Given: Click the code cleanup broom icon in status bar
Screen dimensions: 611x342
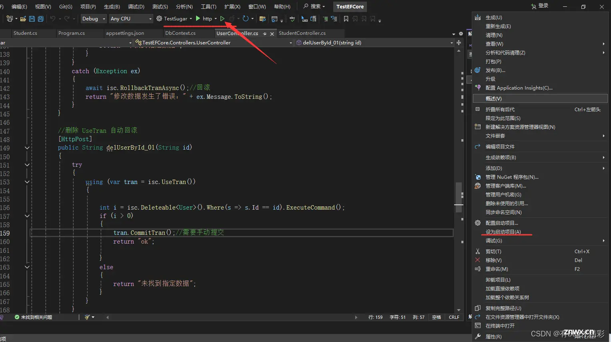Looking at the screenshot, I should (x=87, y=317).
